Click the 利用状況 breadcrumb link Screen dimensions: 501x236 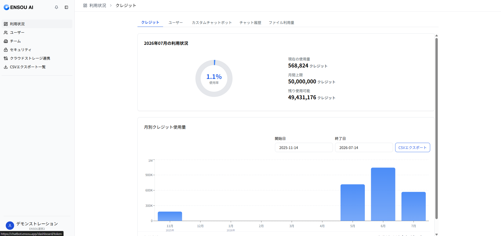tap(98, 5)
